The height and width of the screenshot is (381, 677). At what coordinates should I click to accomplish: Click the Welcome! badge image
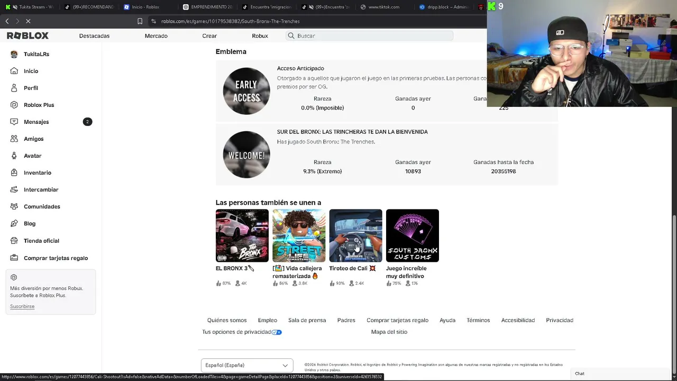[x=246, y=155]
